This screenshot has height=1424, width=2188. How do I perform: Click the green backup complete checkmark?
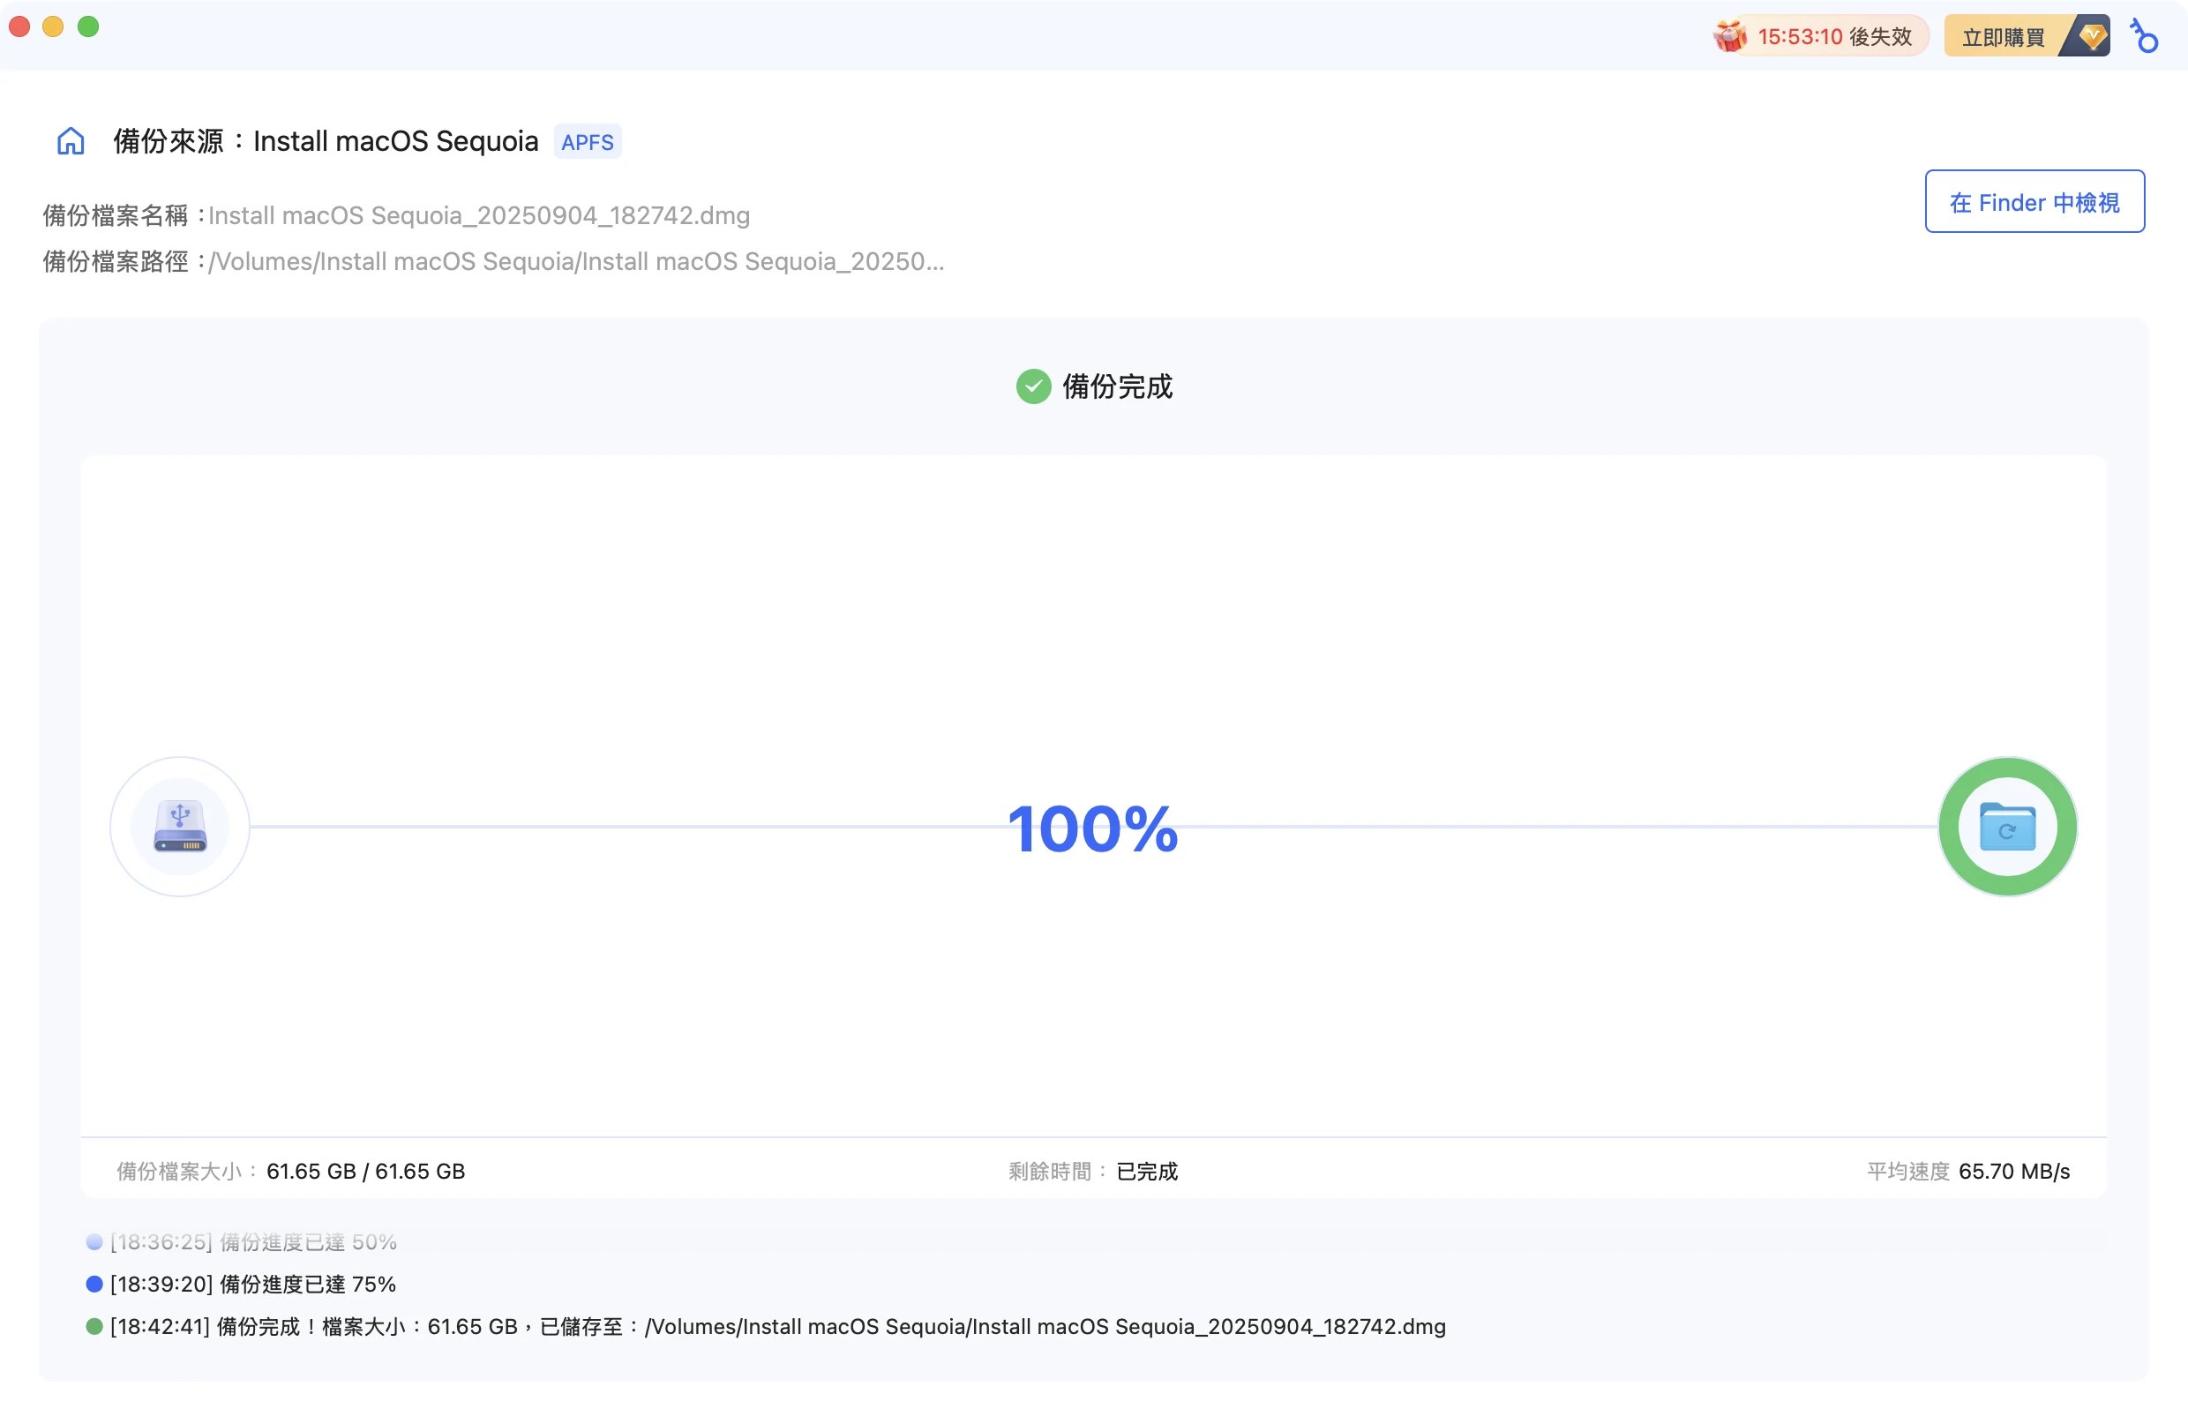click(x=1033, y=387)
